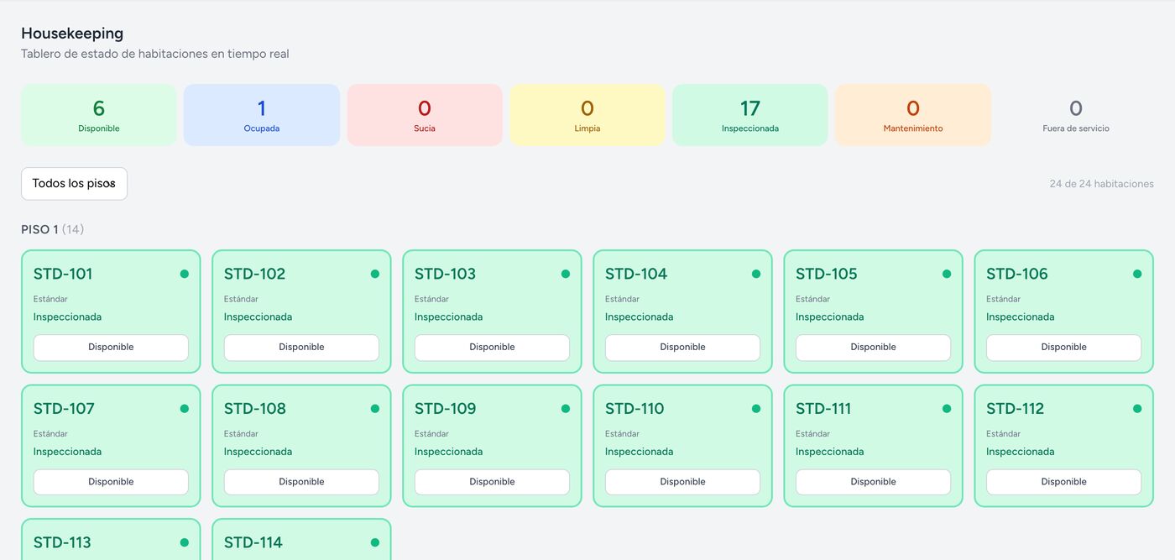The height and width of the screenshot is (560, 1175).
Task: Select the STD-109 room heading
Action: [446, 409]
